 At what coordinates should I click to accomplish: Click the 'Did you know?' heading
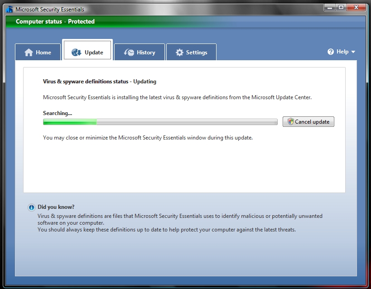56,207
